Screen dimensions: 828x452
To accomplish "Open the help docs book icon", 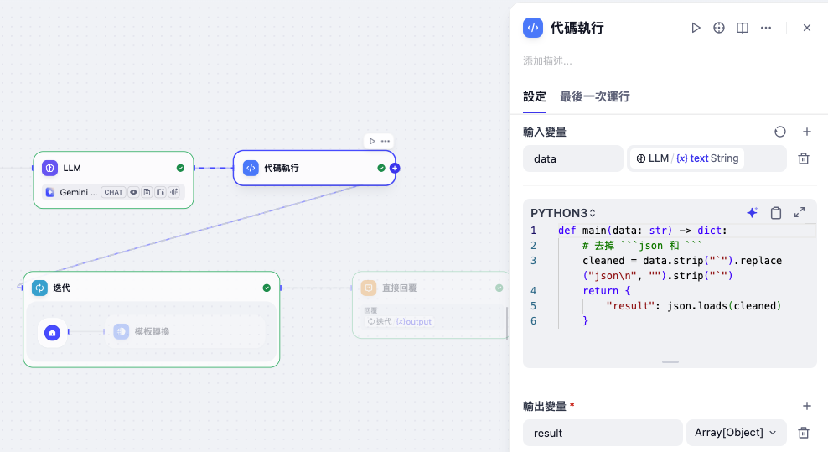I will (x=743, y=28).
